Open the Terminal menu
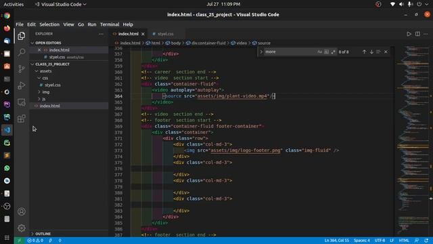Screen dimensions: 433x244 pos(110,24)
